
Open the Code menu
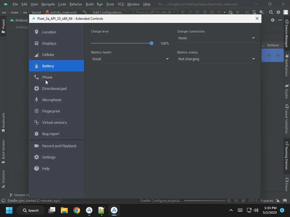coord(62,4)
